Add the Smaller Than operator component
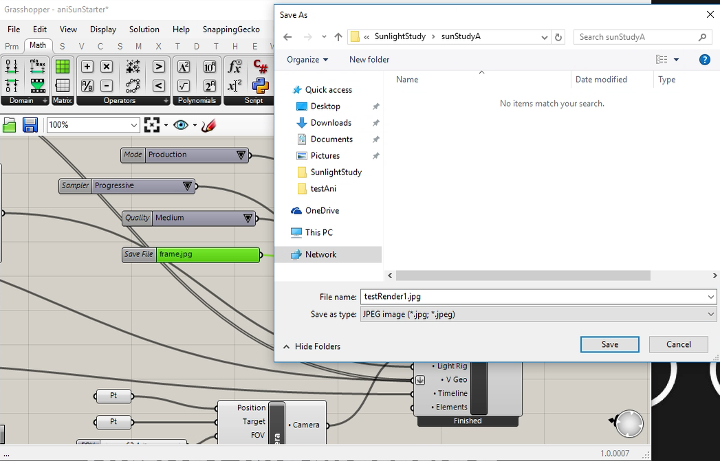This screenshot has width=720, height=461. [x=158, y=85]
